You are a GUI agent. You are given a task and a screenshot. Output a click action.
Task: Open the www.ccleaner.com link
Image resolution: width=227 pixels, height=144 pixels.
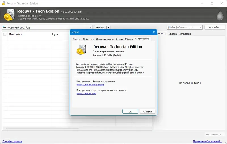pos(86,93)
